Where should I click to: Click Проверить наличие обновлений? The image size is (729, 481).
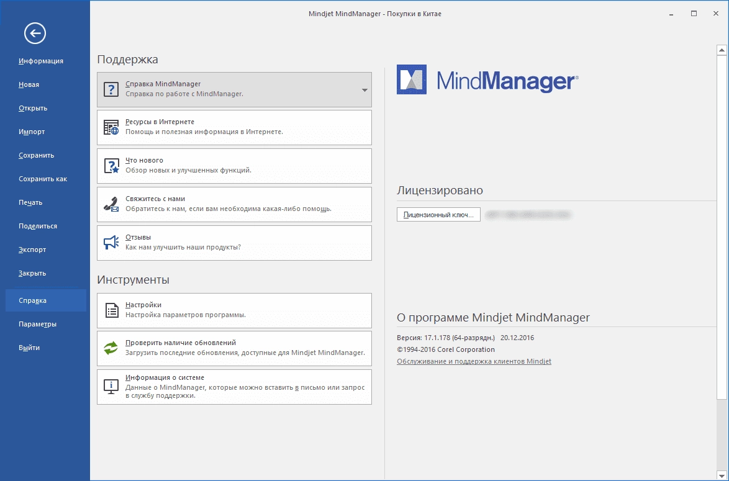pyautogui.click(x=234, y=349)
